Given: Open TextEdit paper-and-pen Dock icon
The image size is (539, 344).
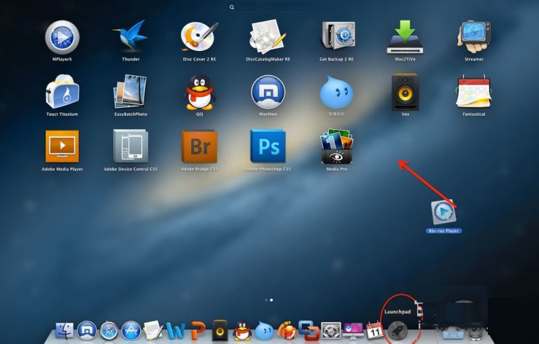Looking at the screenshot, I should coord(153,330).
